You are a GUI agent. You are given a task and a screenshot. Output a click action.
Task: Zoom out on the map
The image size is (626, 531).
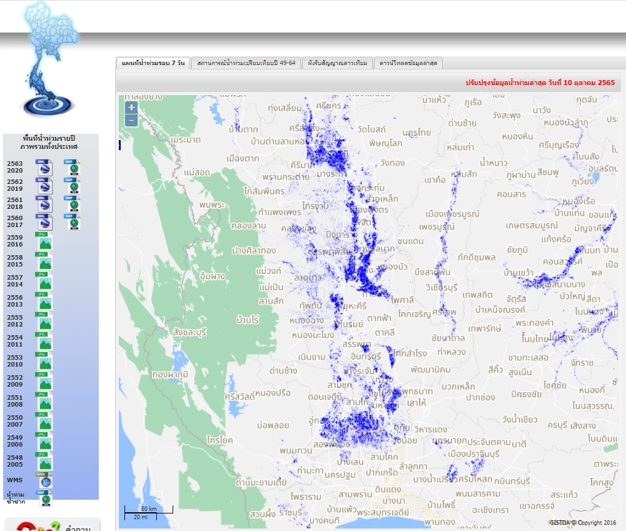(131, 120)
